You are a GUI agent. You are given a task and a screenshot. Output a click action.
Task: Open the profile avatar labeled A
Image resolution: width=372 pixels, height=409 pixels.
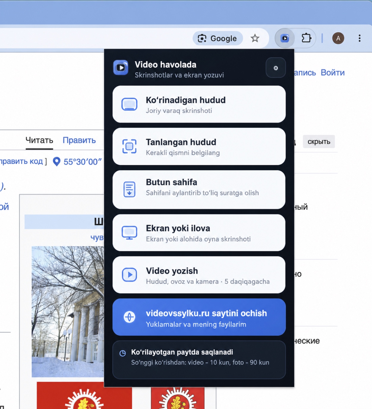coord(338,38)
